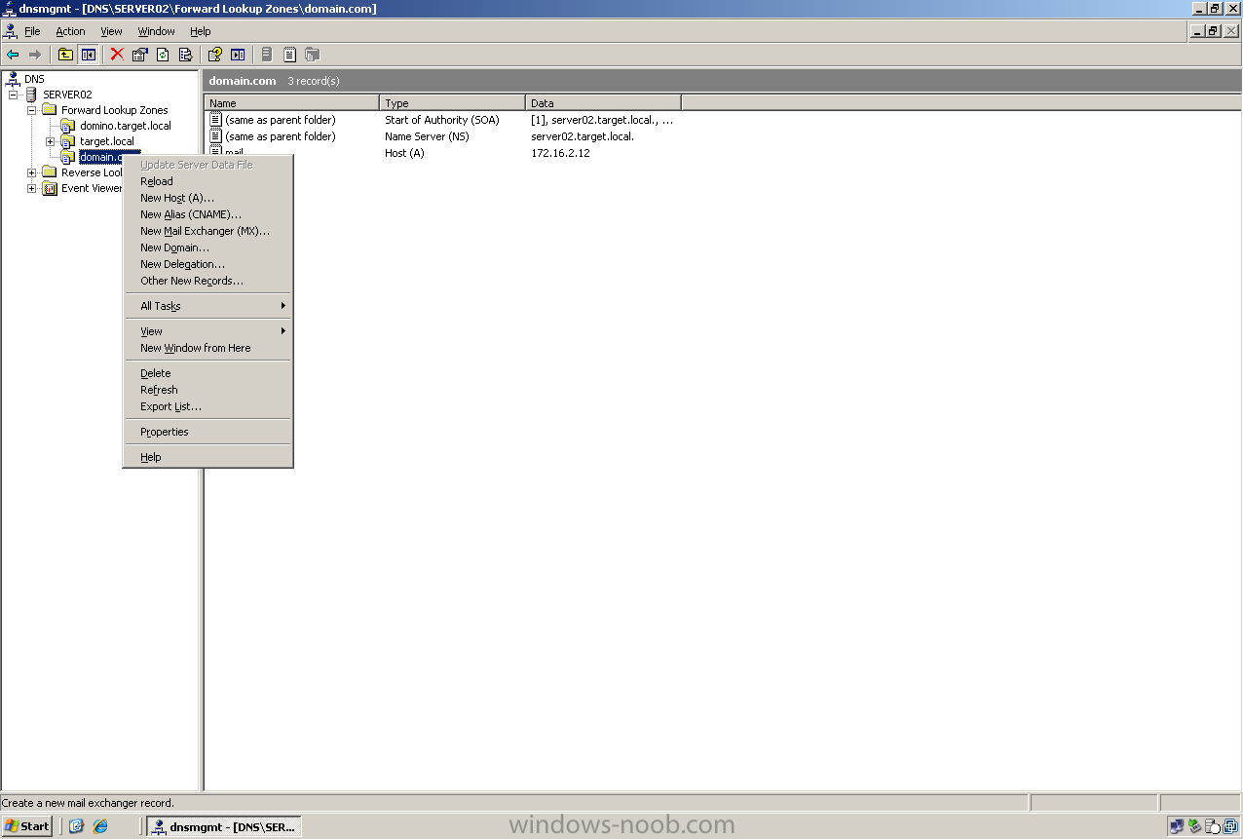
Task: Open the Action menu in menu bar
Action: 70,31
